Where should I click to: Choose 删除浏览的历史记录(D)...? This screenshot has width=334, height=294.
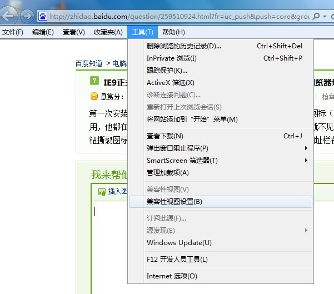[x=221, y=46]
